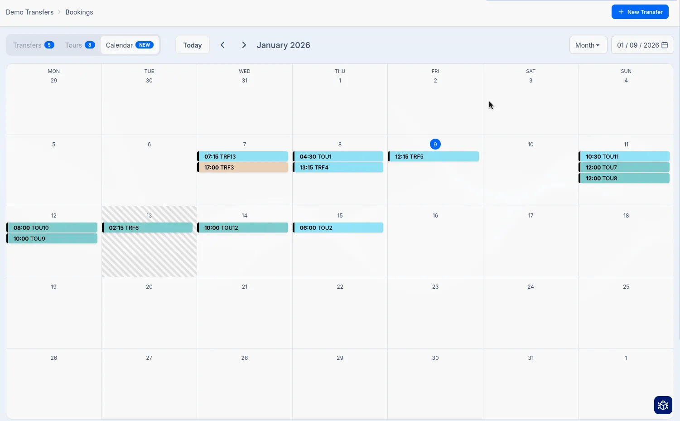Open the 07:15 TRF13 booking
Screen dimensions: 680x421
243,156
